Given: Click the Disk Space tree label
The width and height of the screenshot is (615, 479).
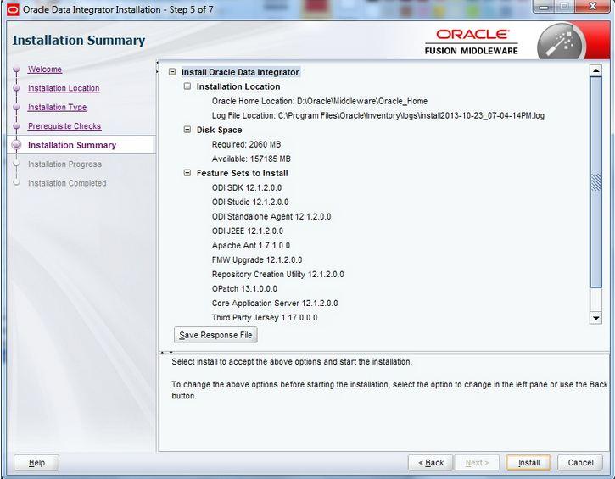Looking at the screenshot, I should click(219, 131).
